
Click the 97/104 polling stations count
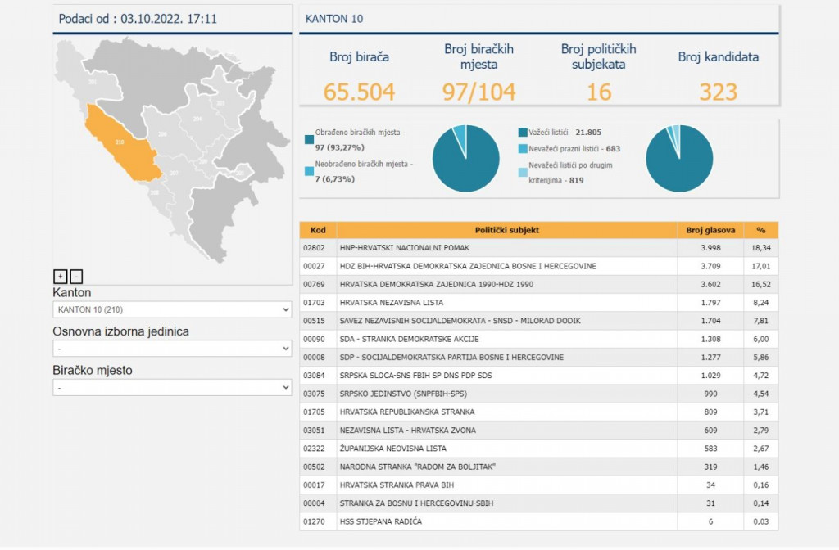coord(478,92)
